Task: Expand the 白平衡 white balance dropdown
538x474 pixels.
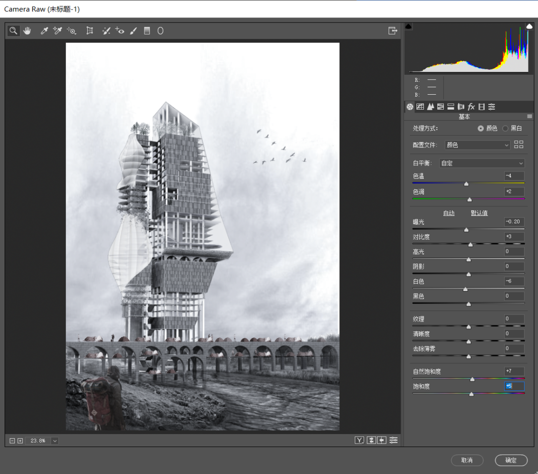Action: pos(482,163)
